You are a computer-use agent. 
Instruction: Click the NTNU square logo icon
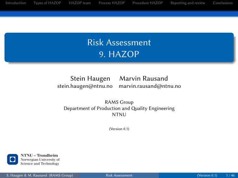click(x=13, y=159)
